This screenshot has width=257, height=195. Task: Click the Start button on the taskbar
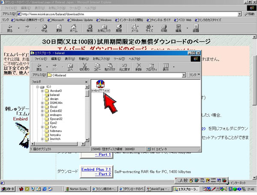coord(8,189)
